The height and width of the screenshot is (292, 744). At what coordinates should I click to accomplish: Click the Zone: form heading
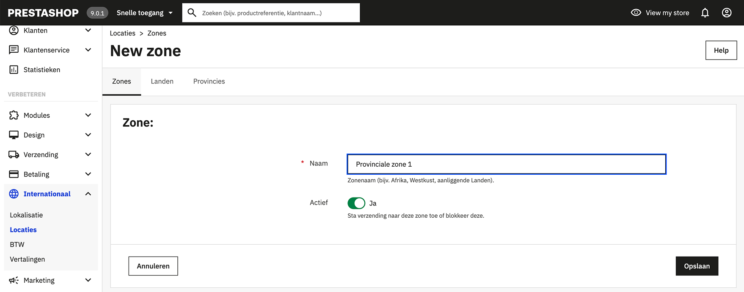(x=138, y=123)
